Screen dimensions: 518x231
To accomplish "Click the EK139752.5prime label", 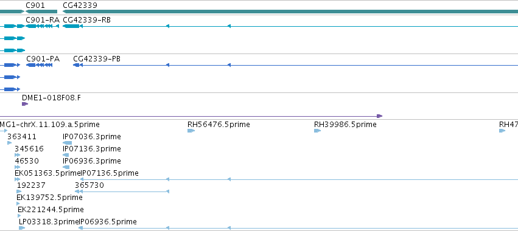I will pos(49,198).
